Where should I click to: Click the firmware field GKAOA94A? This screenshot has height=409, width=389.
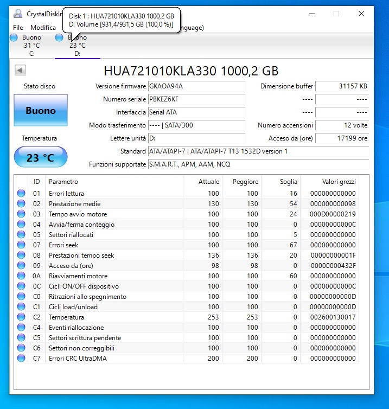pyautogui.click(x=197, y=86)
